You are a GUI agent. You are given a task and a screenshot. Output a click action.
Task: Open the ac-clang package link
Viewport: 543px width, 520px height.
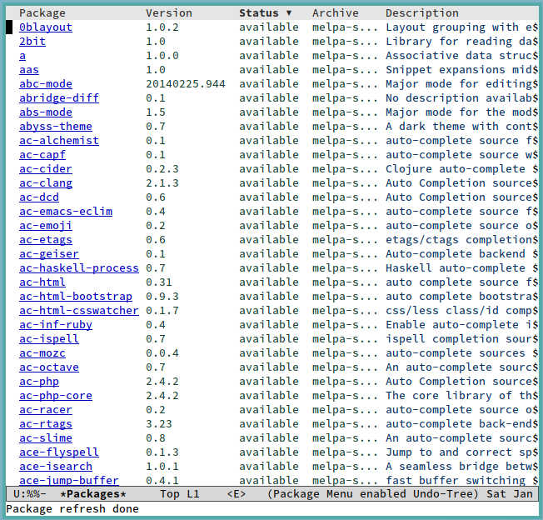point(46,183)
